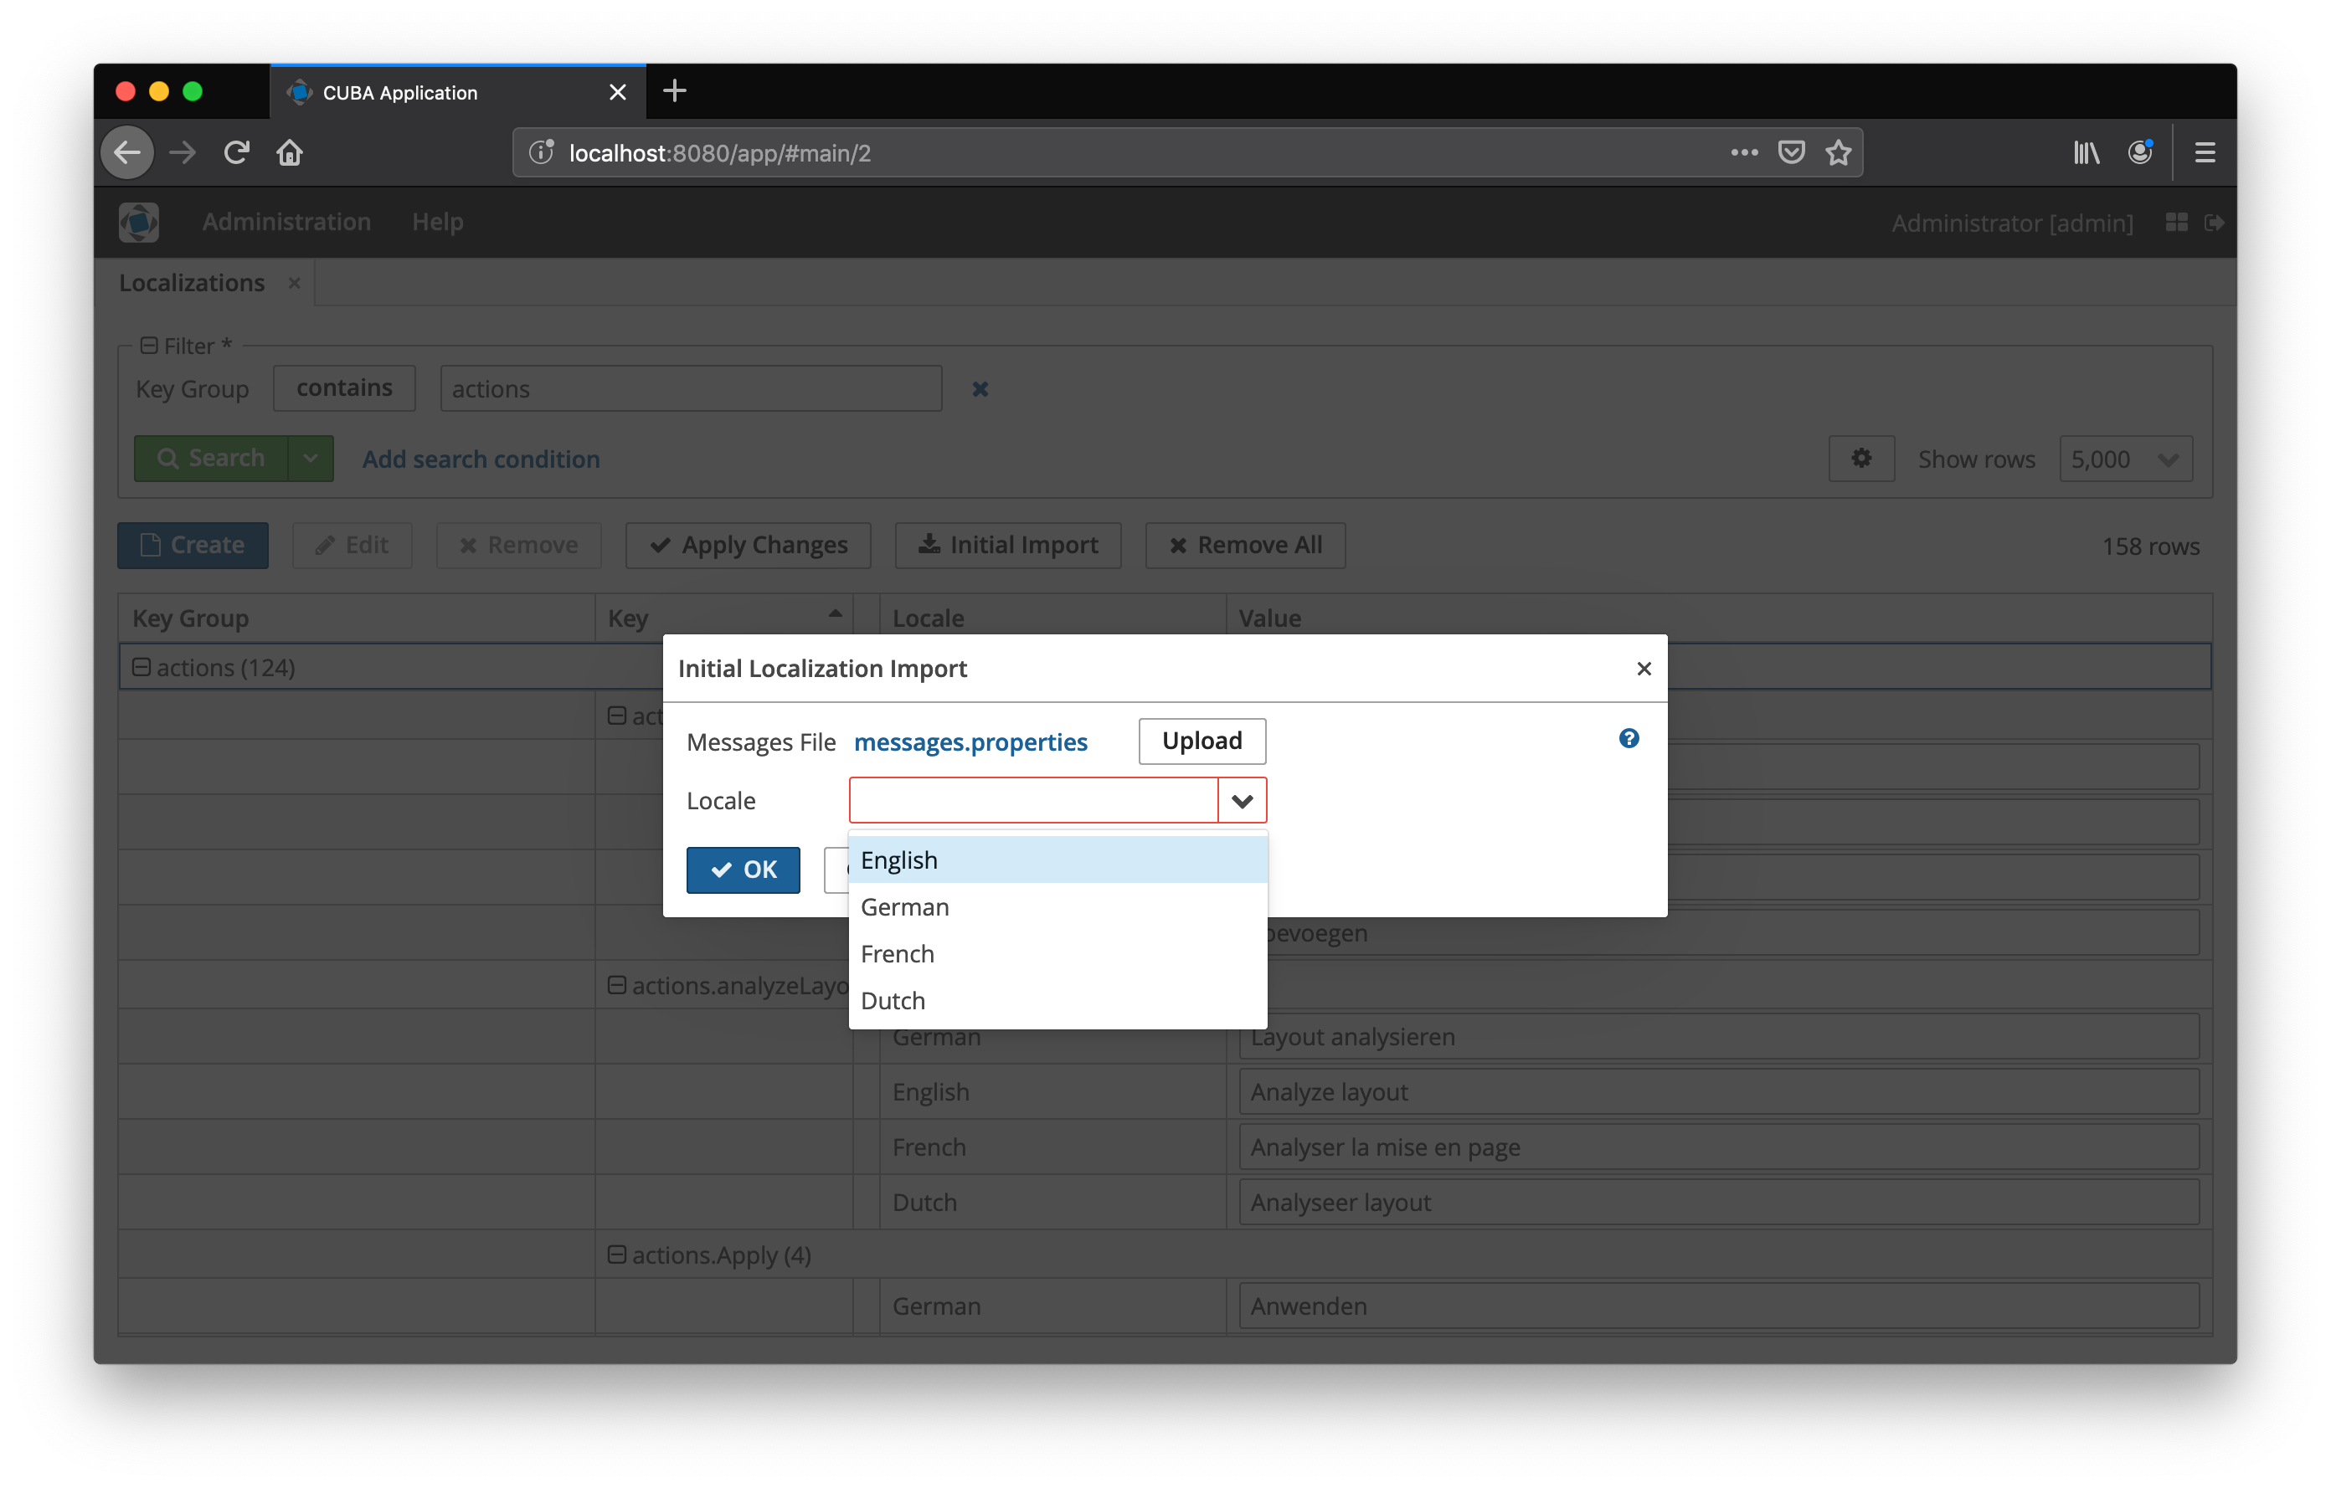Screen dimensions: 2331x1488
Task: Select French from the Locale list
Action: pos(1057,953)
